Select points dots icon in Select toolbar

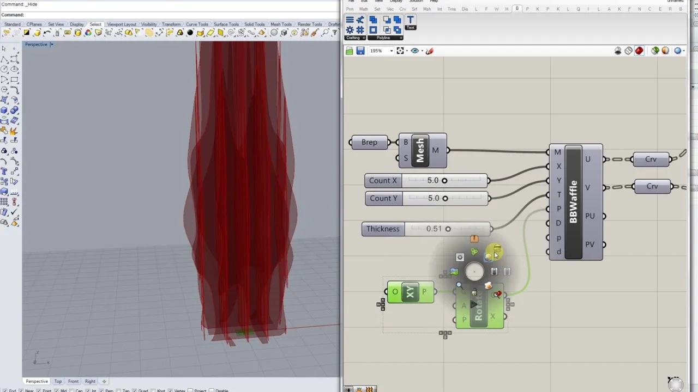coord(118,32)
